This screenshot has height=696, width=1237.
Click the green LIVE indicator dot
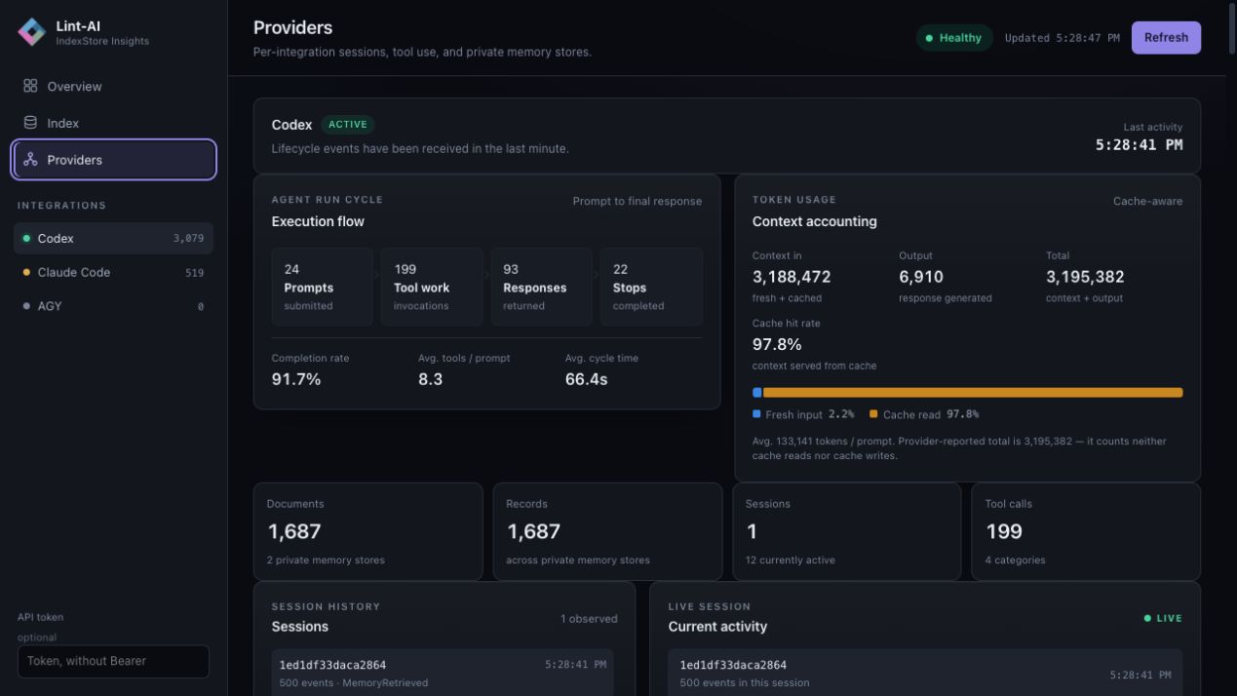click(x=1147, y=618)
